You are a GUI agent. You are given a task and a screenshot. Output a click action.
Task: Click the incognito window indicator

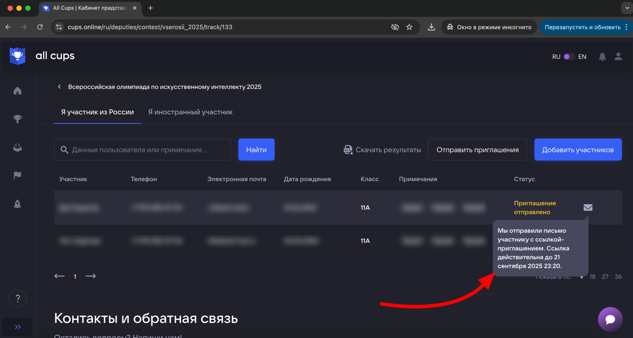coord(489,27)
